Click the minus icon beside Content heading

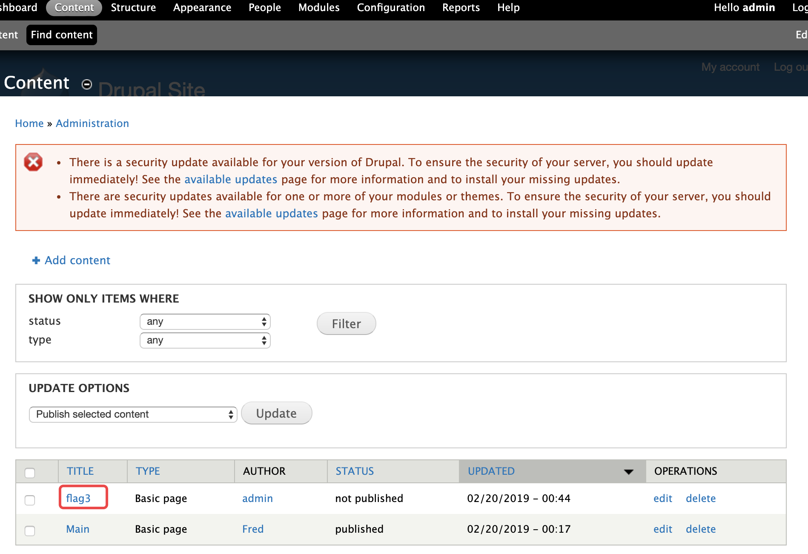[x=87, y=84]
